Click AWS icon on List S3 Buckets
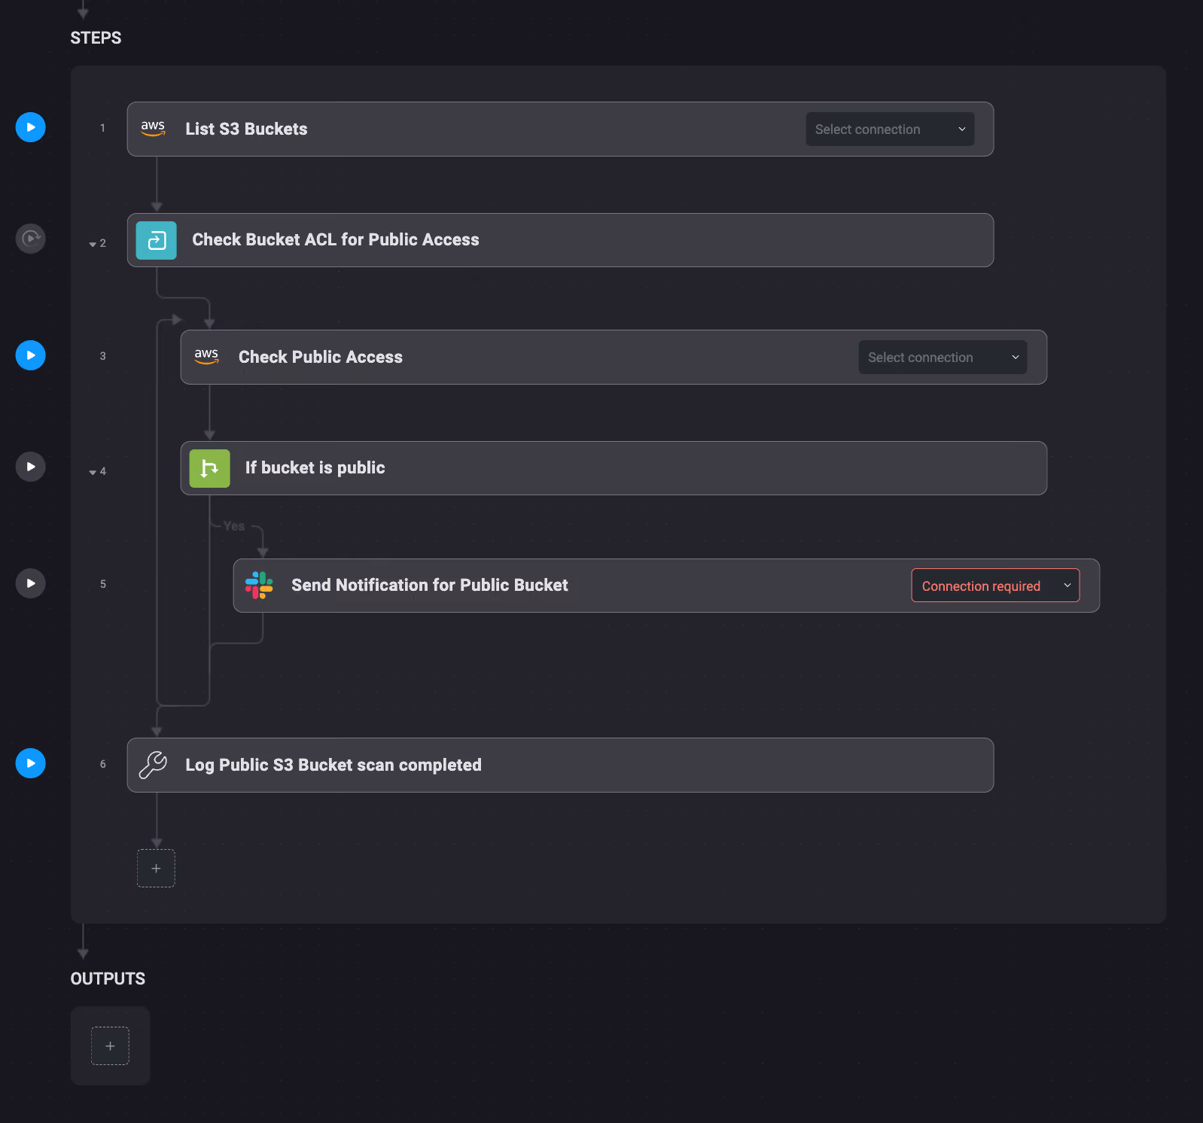The height and width of the screenshot is (1123, 1203). click(153, 129)
